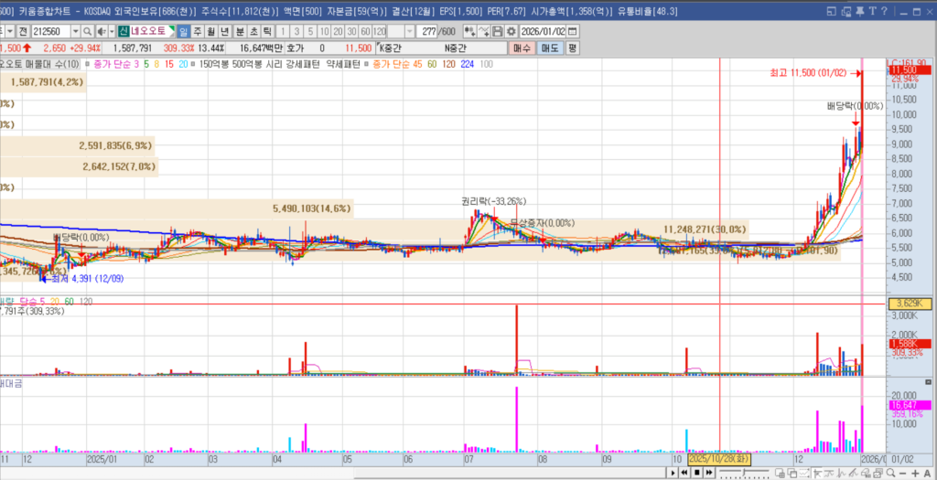Screen dimensions: 937x480
Task: Open the dropdown next to speaker icon
Action: click(112, 30)
